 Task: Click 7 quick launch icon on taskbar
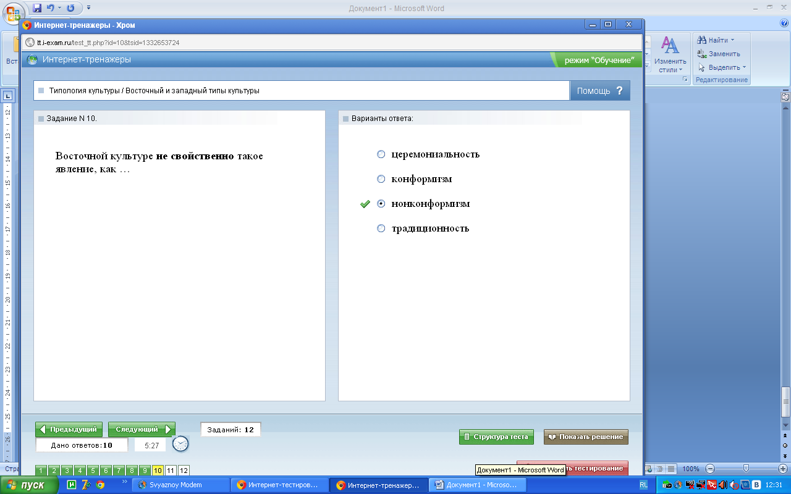point(86,485)
